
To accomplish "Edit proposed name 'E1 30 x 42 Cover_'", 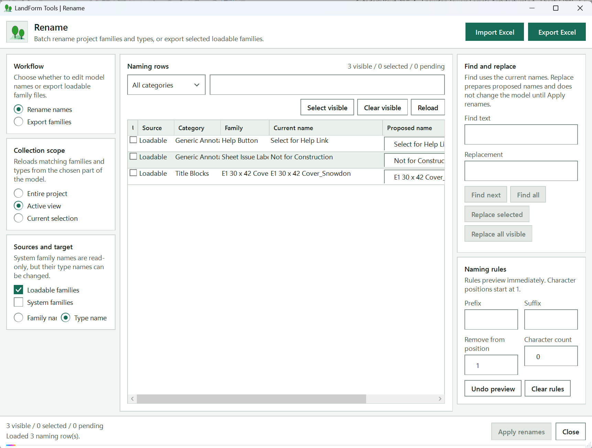I will click(415, 177).
